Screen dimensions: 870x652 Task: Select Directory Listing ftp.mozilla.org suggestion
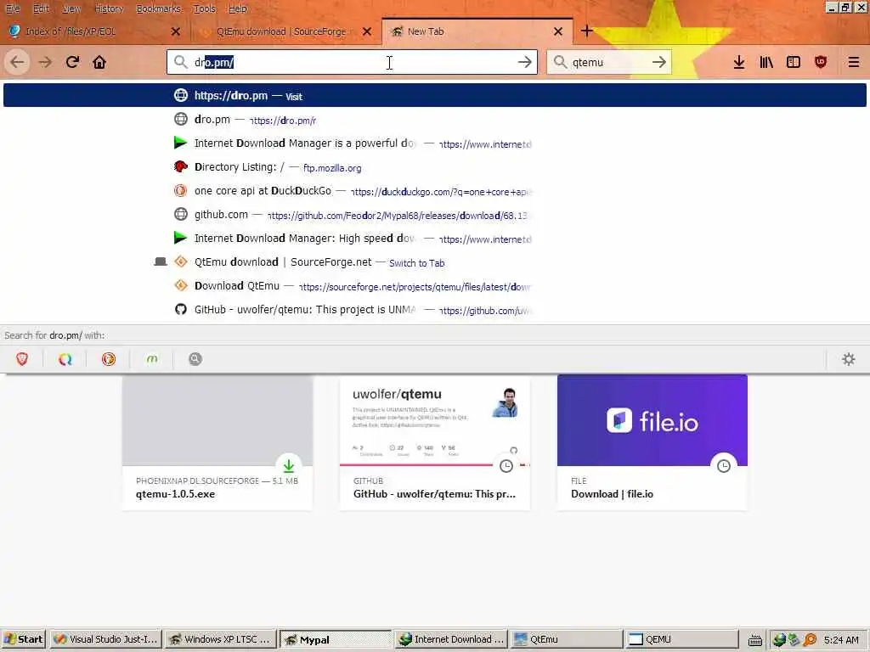[x=435, y=167]
